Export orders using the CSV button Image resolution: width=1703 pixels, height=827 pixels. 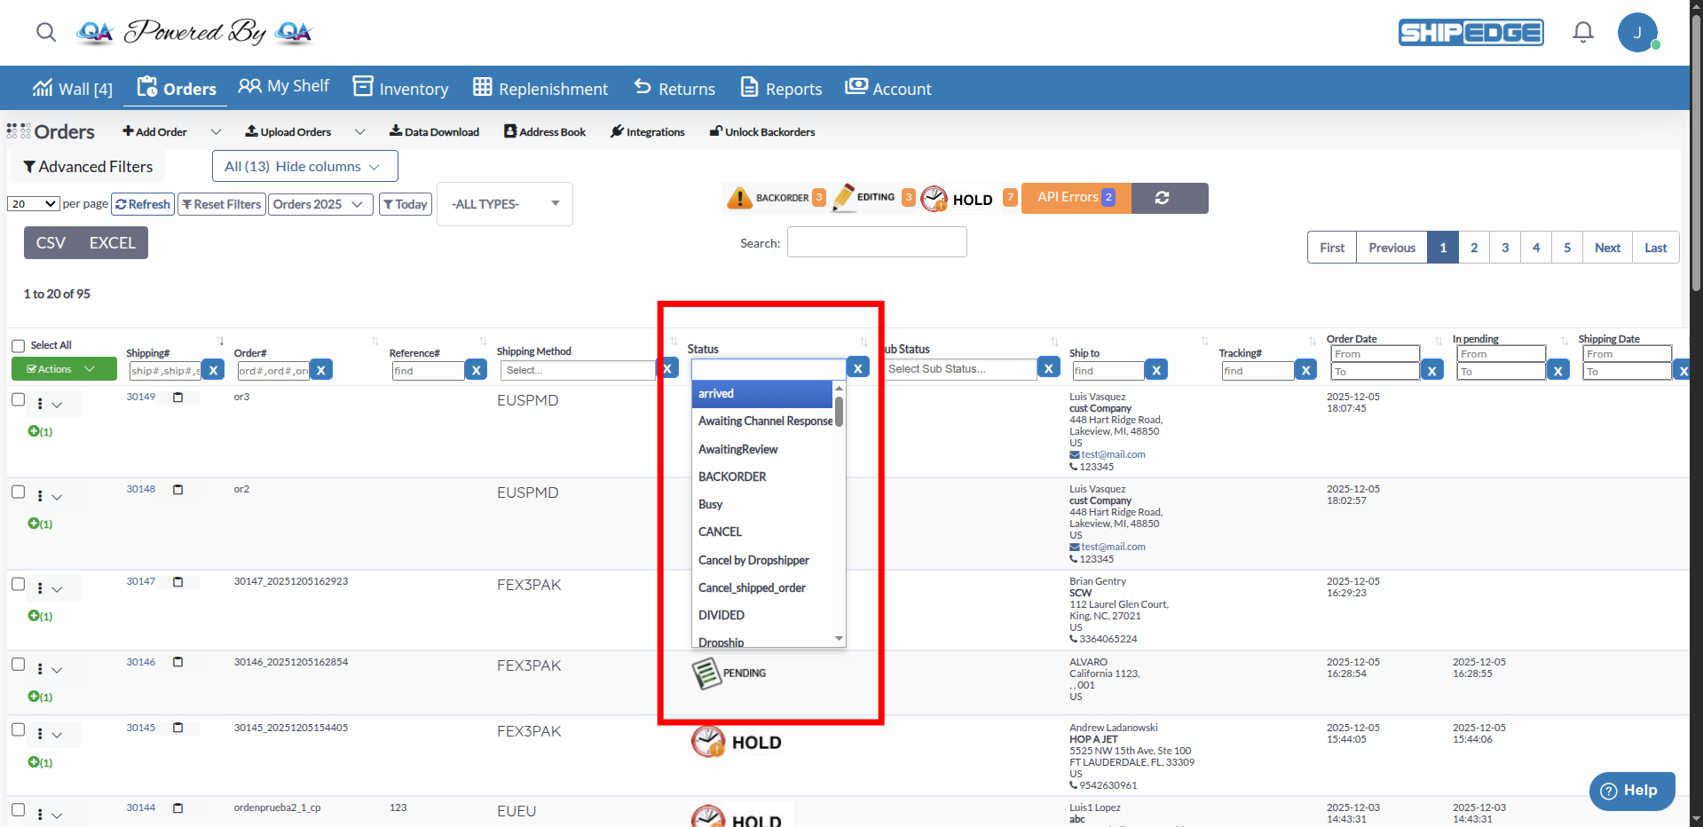[51, 243]
